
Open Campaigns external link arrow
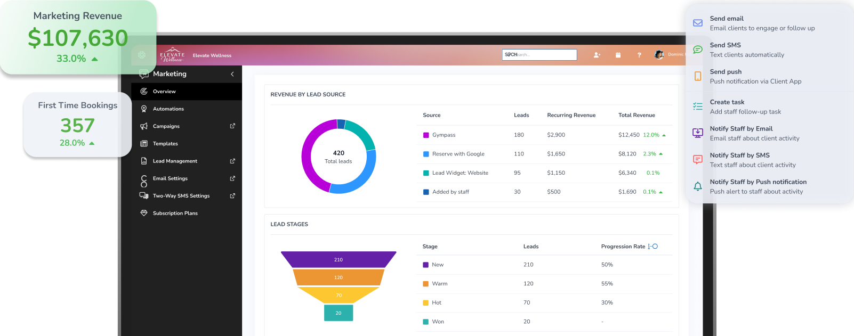tap(232, 126)
